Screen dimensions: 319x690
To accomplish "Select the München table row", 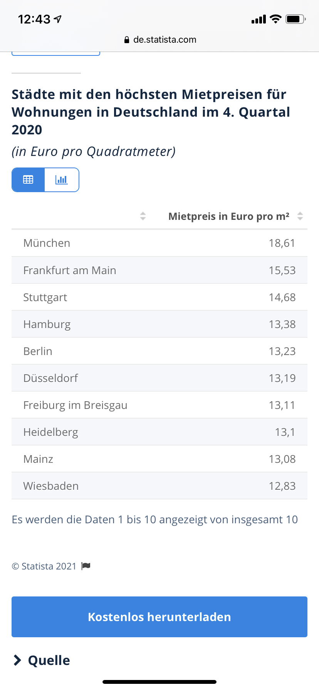I will coord(159,243).
